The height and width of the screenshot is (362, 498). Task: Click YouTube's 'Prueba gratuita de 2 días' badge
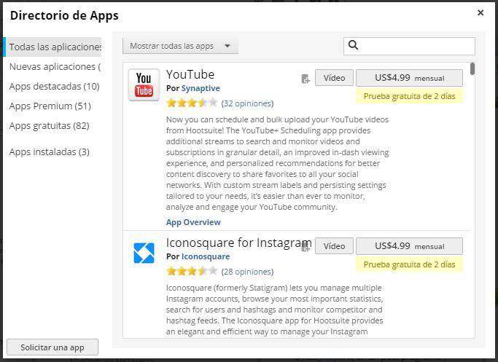pyautogui.click(x=409, y=96)
